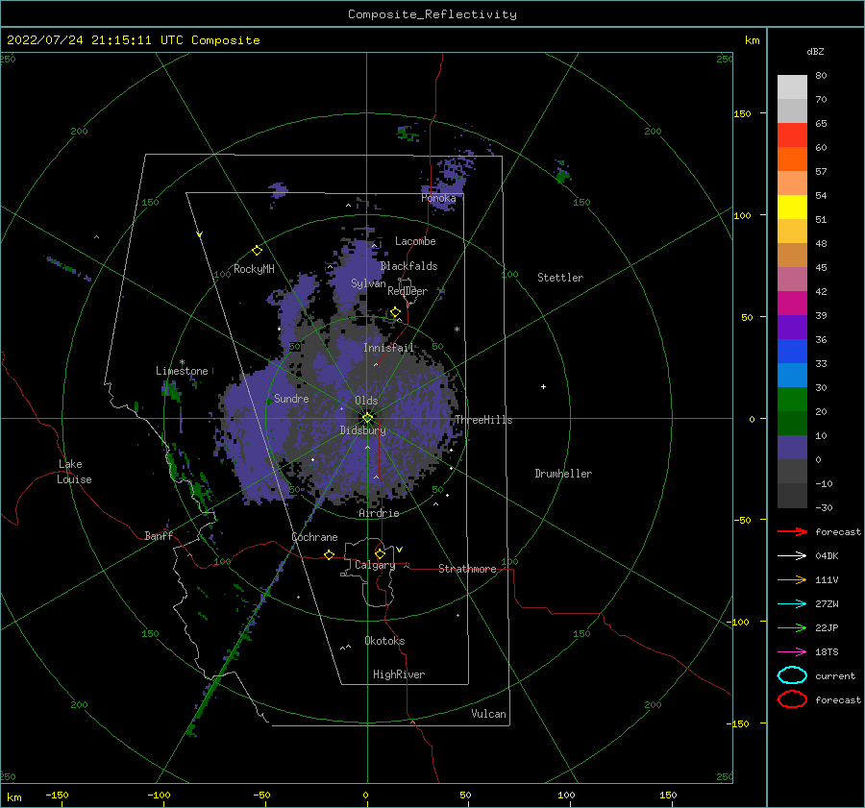Click the Lake Louise label

[x=74, y=472]
